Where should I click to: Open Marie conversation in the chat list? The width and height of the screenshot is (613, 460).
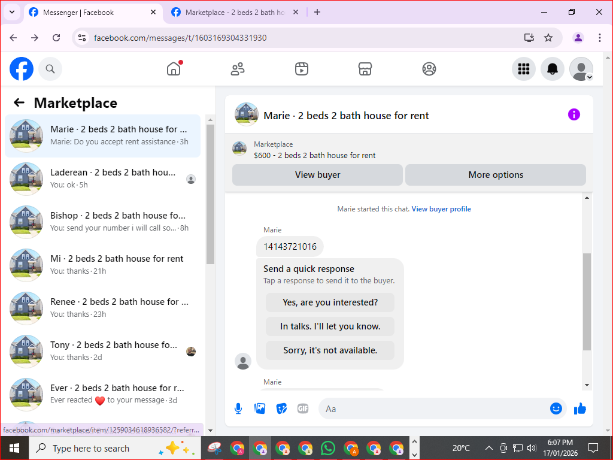[103, 136]
